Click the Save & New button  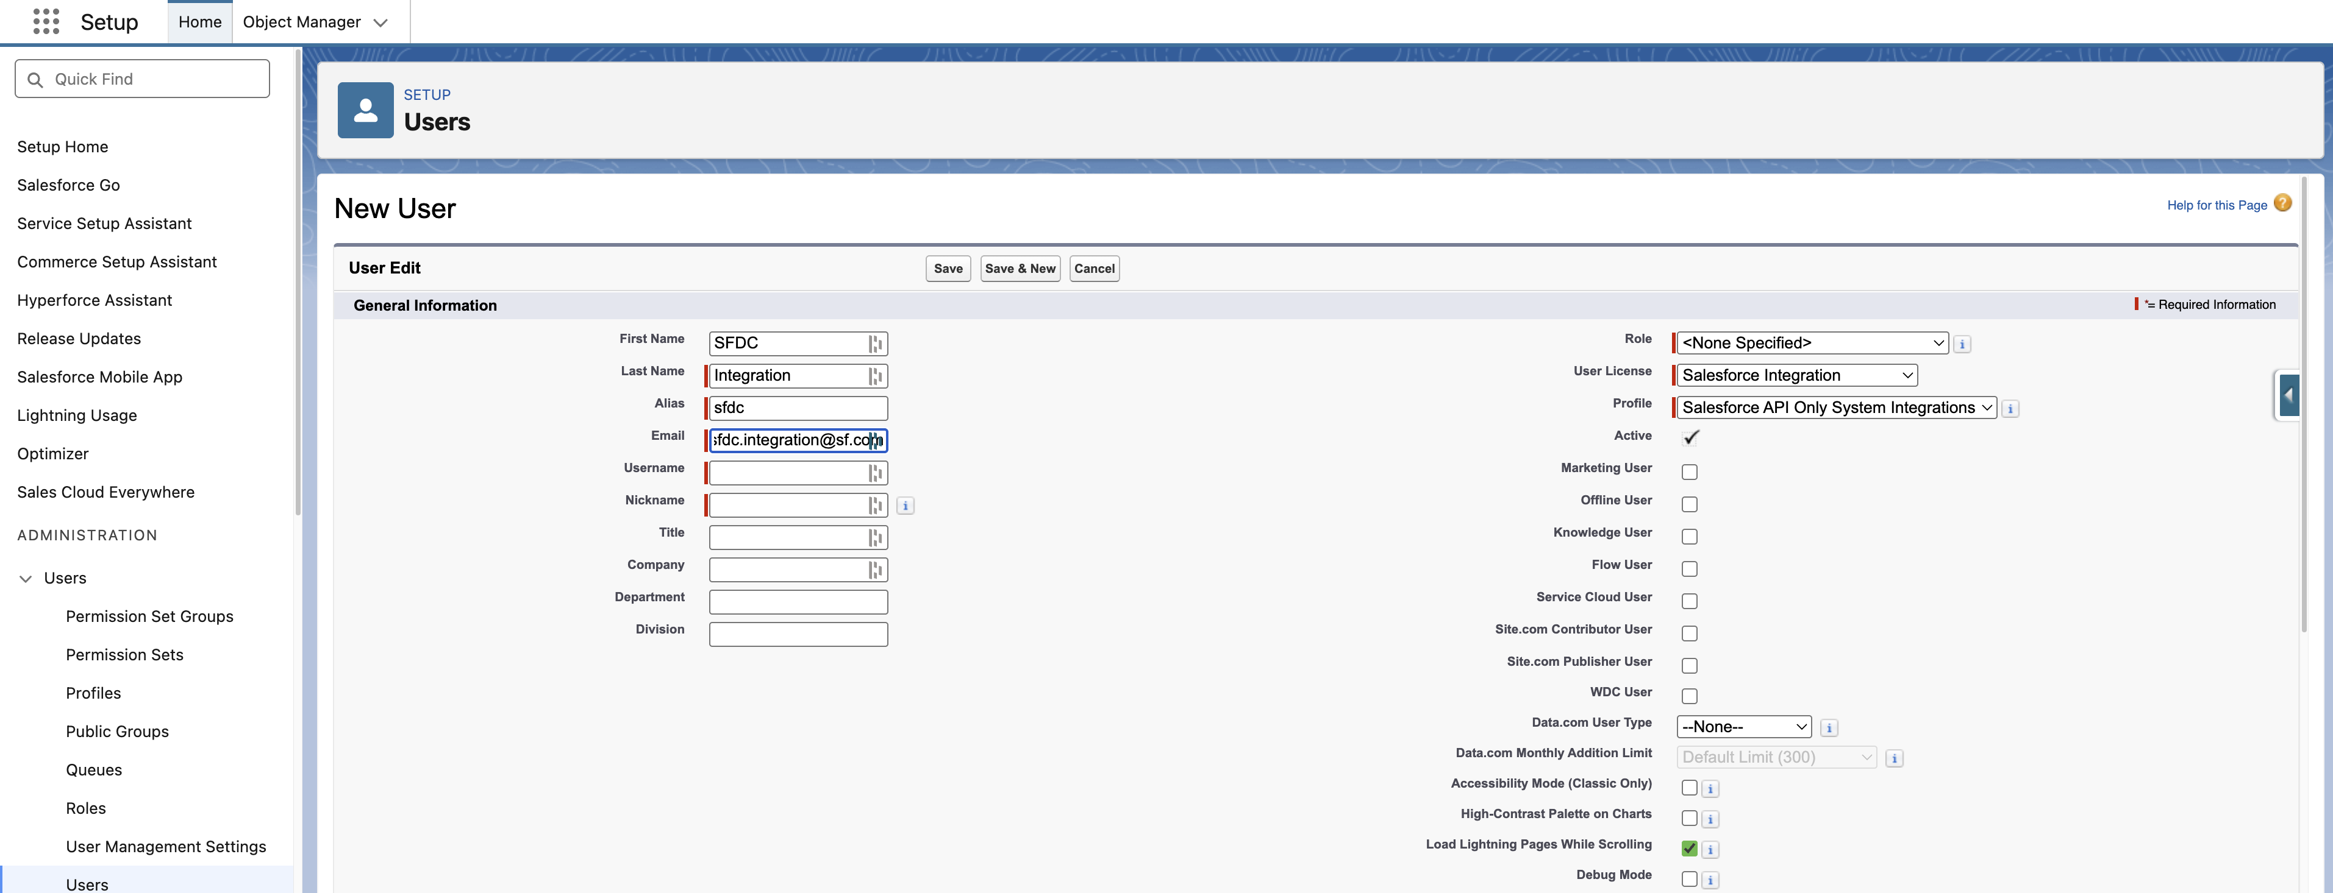click(1020, 269)
